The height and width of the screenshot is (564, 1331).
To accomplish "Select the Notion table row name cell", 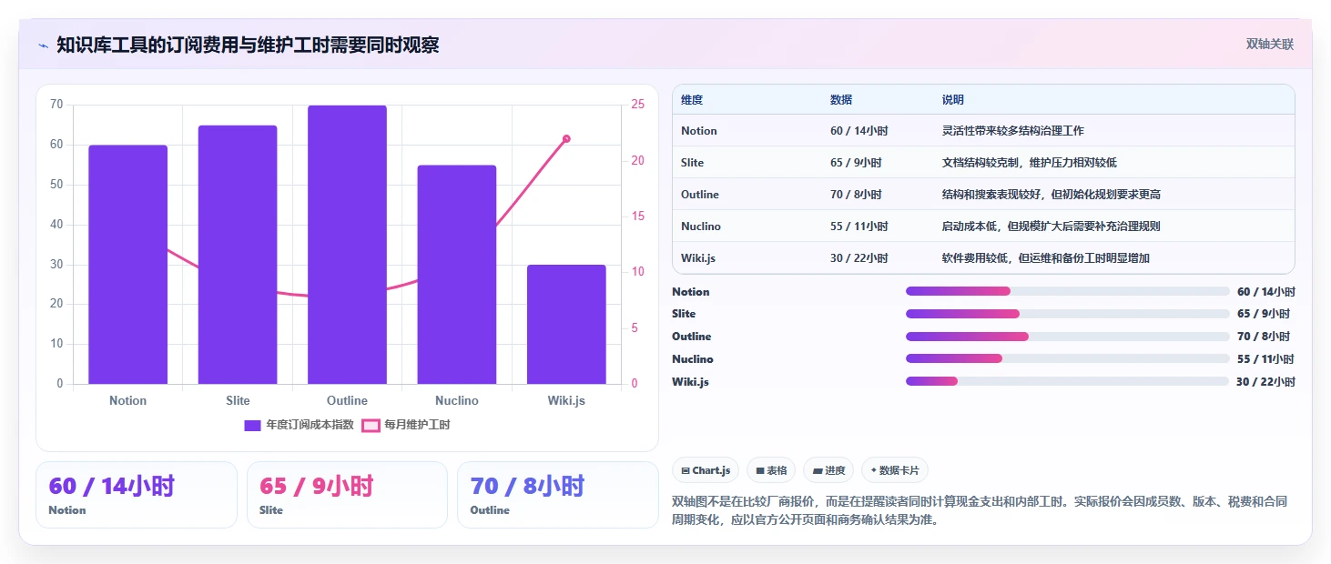I will click(699, 131).
